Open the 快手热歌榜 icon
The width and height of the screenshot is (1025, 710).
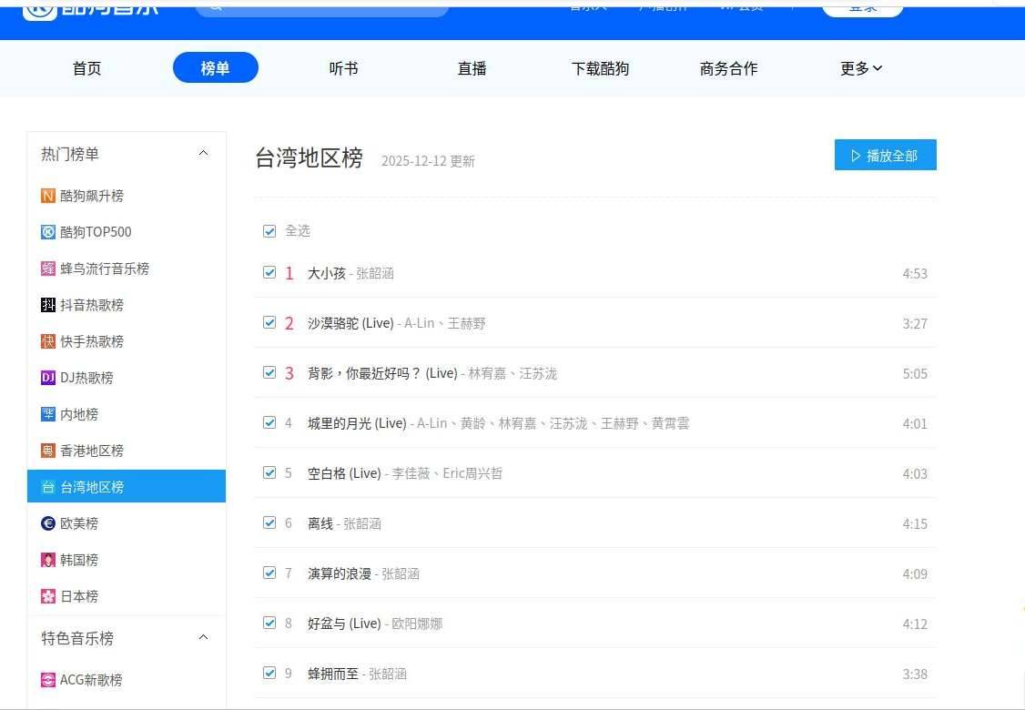pos(48,341)
